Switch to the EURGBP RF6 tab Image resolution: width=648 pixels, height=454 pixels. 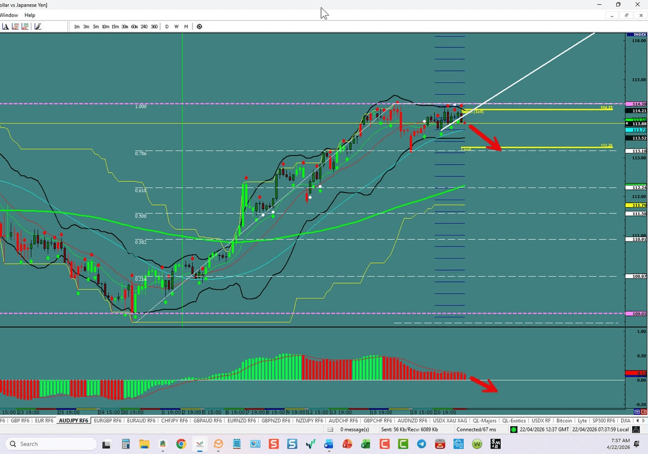(x=108, y=421)
